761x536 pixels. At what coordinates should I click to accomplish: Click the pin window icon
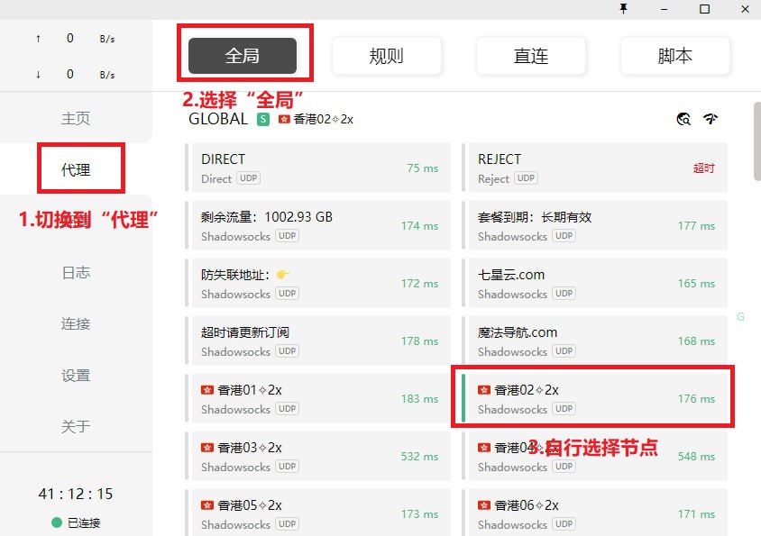624,9
